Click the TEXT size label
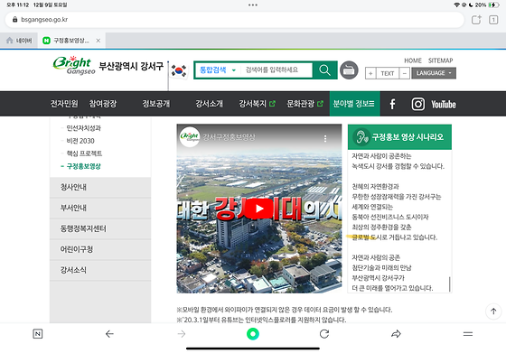Screen dimensions: 506x353 coord(388,73)
